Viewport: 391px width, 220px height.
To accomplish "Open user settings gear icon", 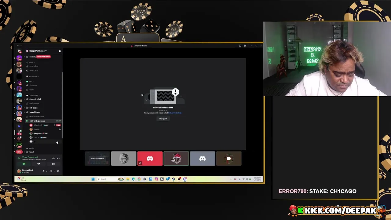I will pyautogui.click(x=58, y=171).
